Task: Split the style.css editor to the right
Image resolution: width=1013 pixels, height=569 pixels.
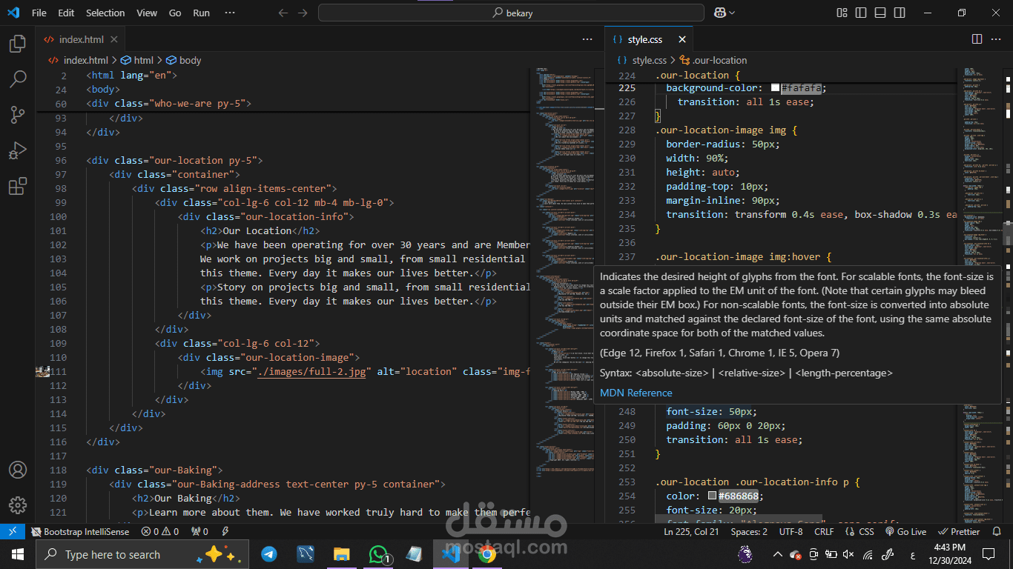Action: [977, 39]
